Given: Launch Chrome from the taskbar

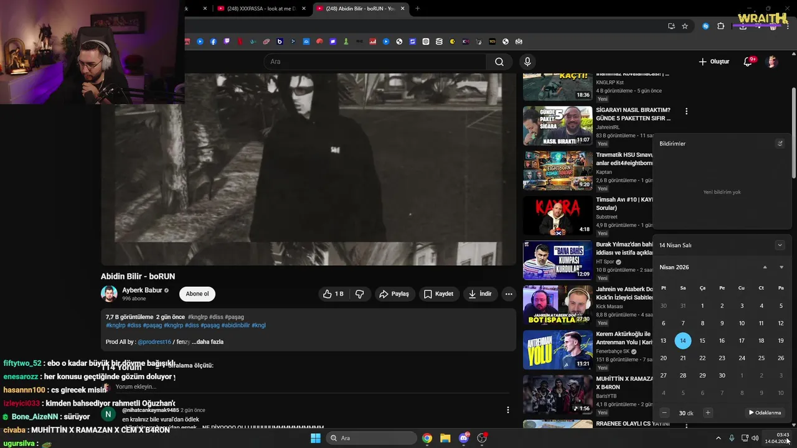Looking at the screenshot, I should coord(427,438).
